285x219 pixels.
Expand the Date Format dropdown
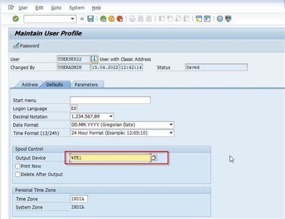click(171, 125)
